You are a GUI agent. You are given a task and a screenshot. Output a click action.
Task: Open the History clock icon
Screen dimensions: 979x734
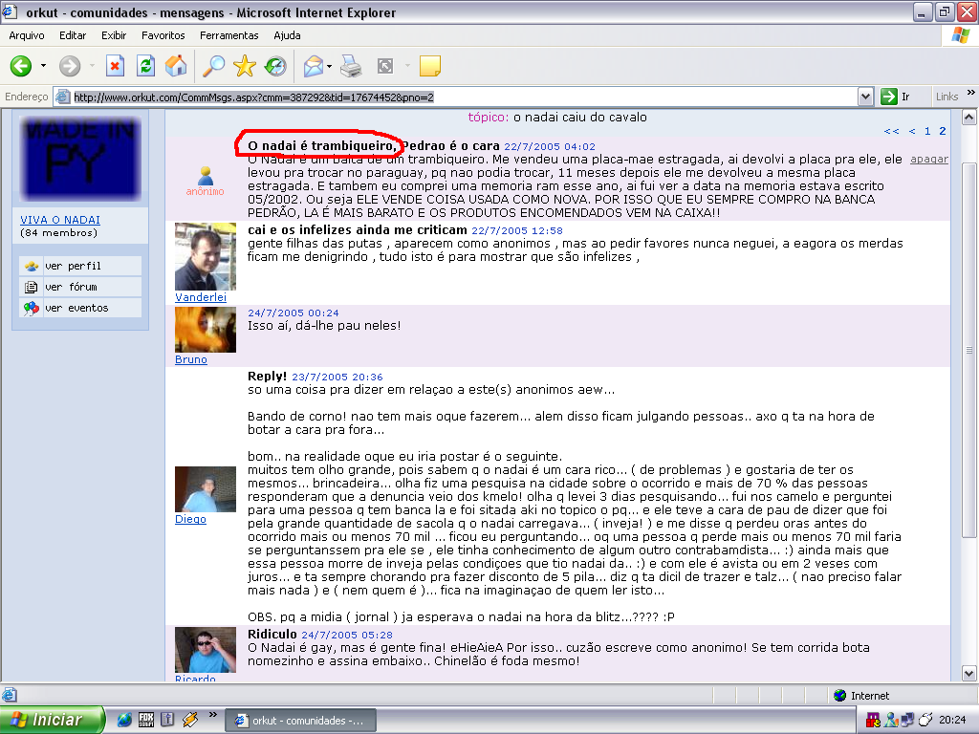point(275,66)
